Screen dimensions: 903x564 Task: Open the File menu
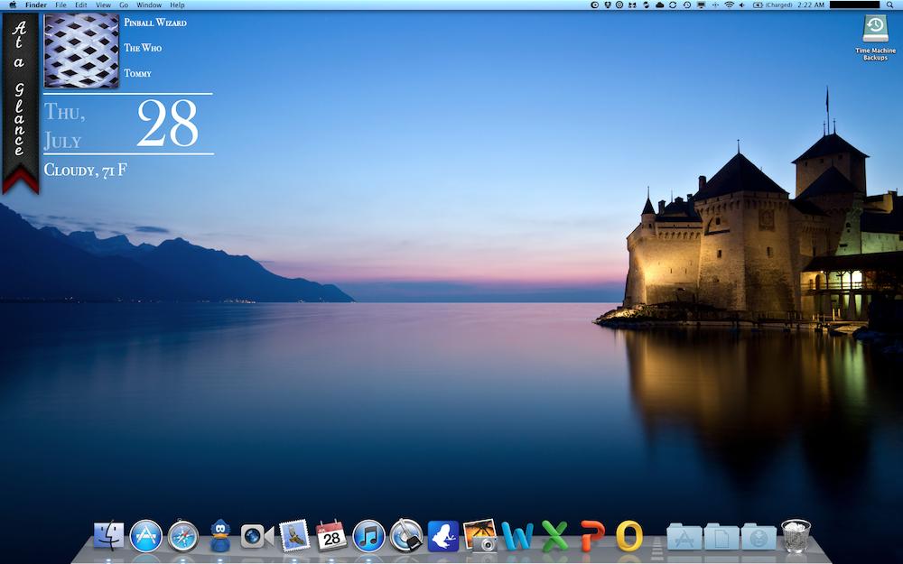pyautogui.click(x=61, y=5)
